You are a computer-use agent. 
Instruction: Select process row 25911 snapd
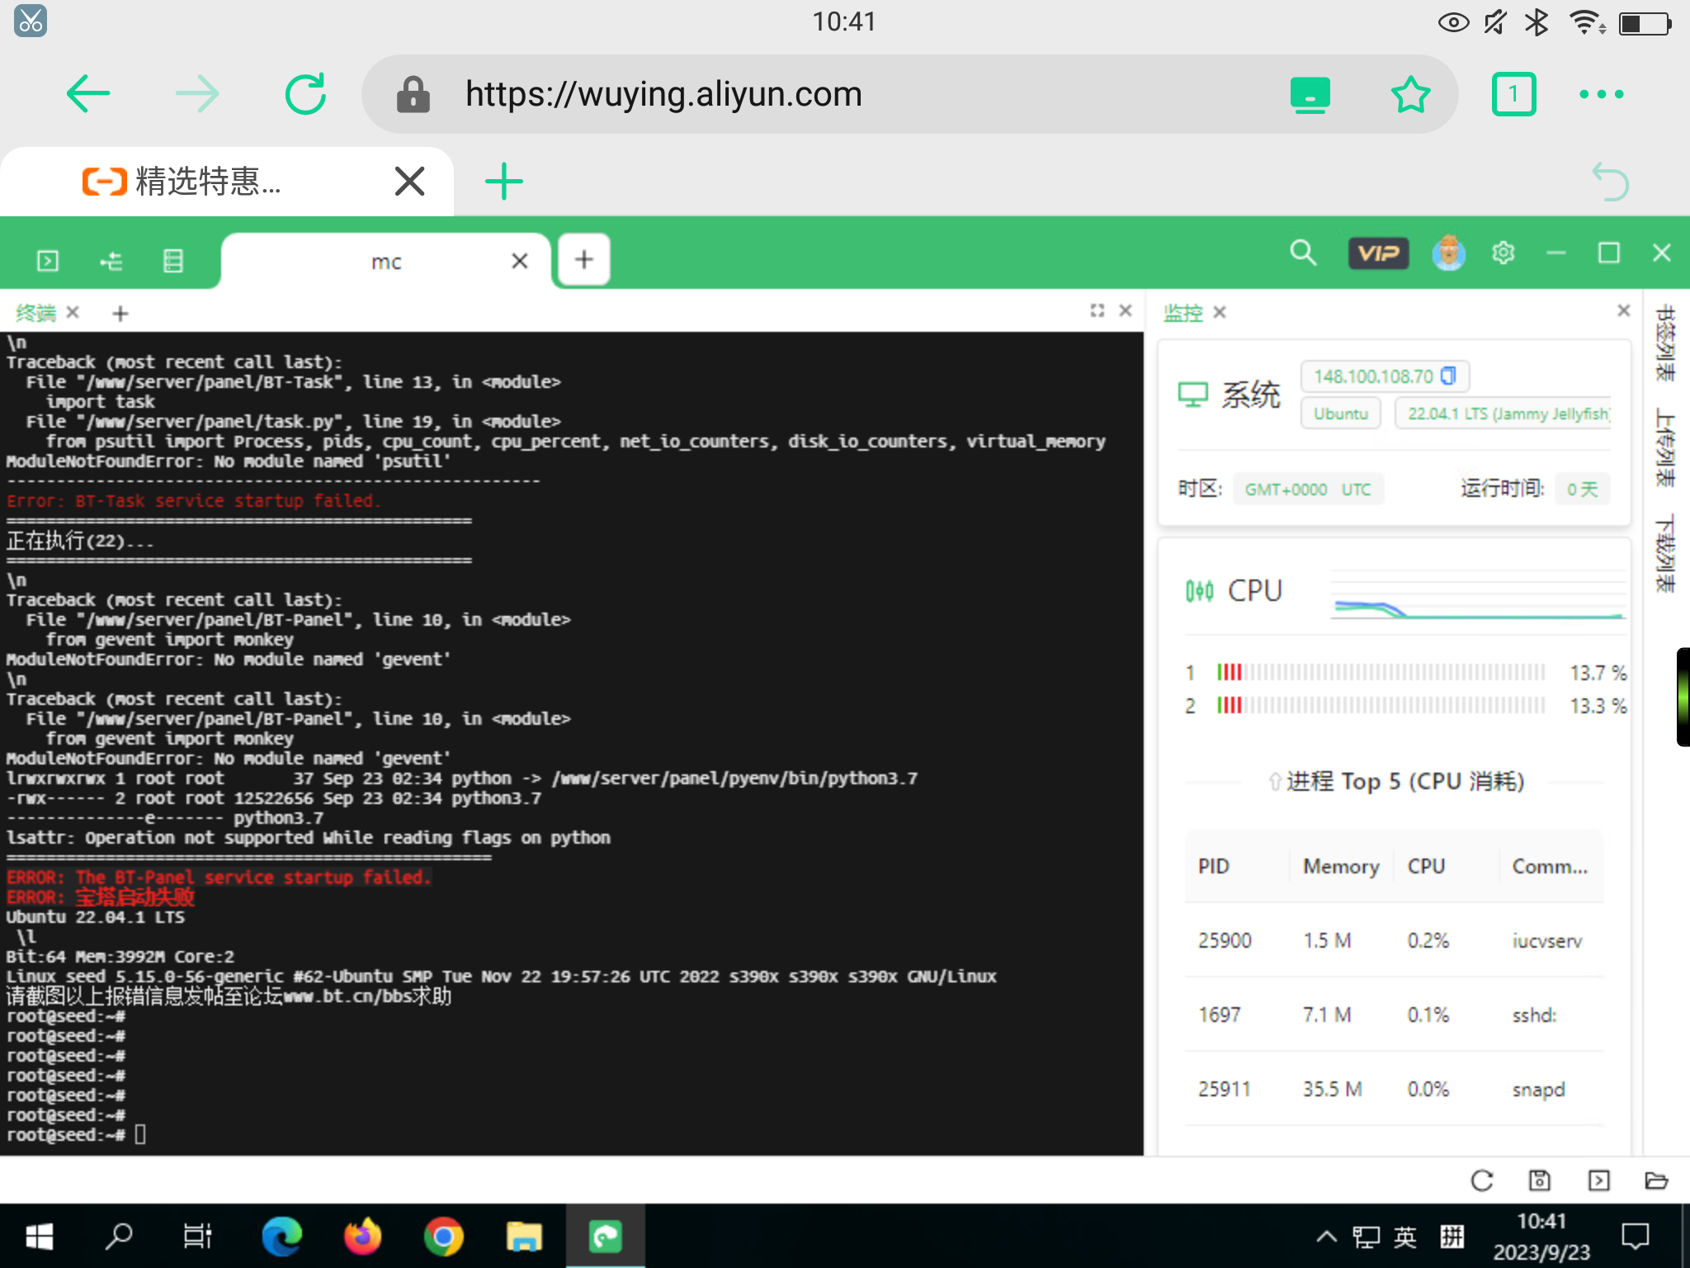[1395, 1089]
